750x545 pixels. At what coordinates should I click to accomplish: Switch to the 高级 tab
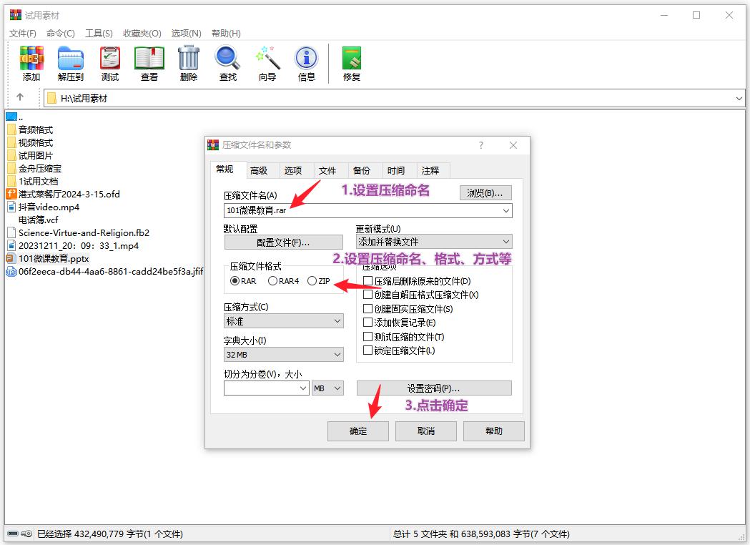tap(259, 170)
